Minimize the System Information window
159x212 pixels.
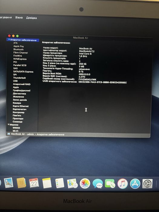[13, 36]
